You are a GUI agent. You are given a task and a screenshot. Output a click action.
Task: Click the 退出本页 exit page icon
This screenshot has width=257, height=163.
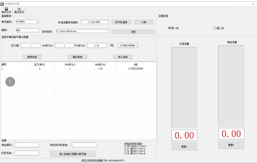click(19, 9)
